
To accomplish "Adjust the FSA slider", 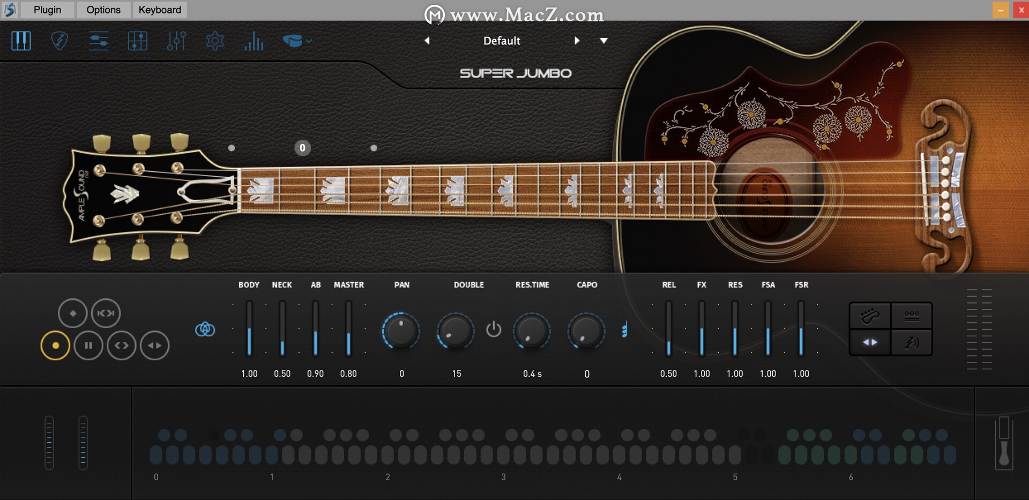I will tap(768, 329).
